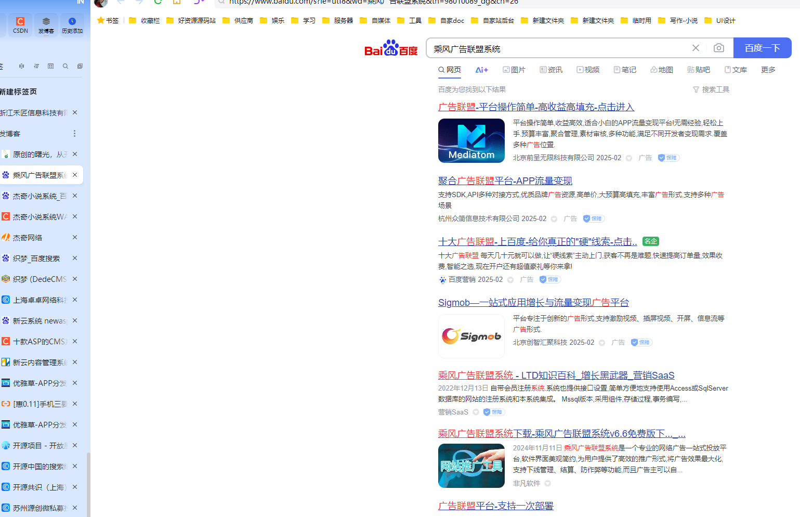Open the 收藏栏 bookmark folder
Viewport: 800px width, 517px height.
pos(145,20)
